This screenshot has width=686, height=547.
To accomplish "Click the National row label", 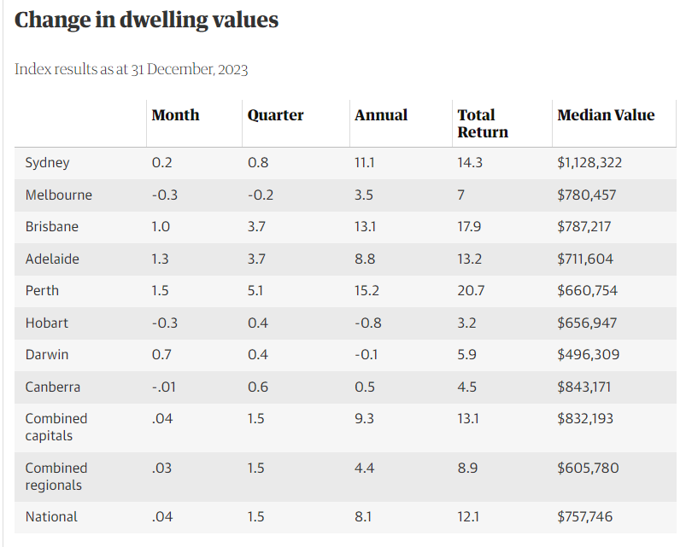I will pos(51,517).
